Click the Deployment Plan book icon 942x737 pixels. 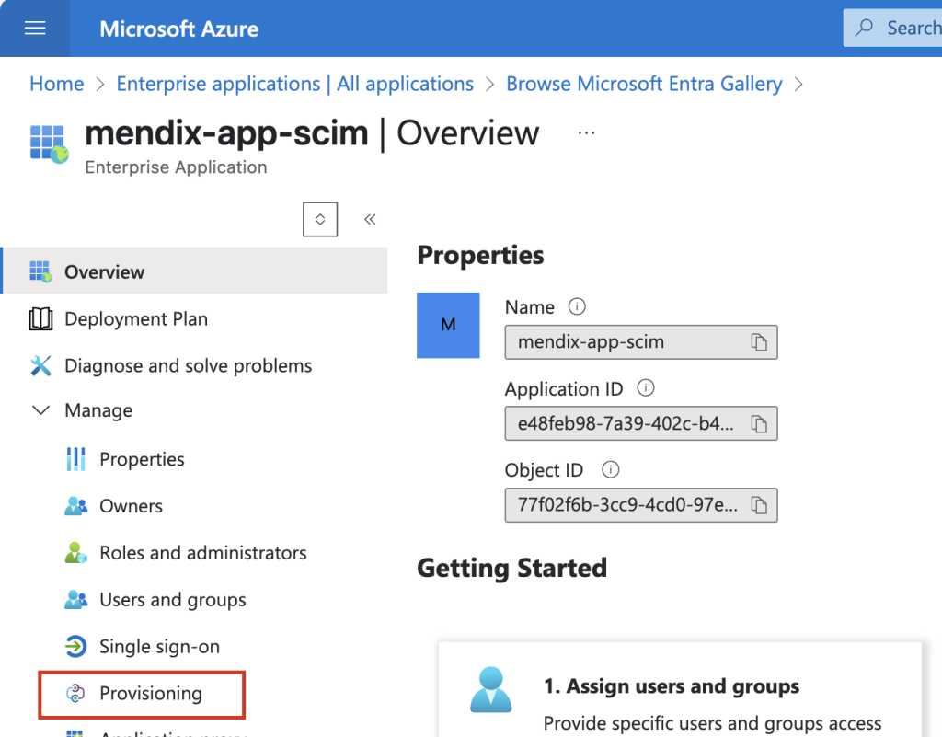click(x=40, y=319)
